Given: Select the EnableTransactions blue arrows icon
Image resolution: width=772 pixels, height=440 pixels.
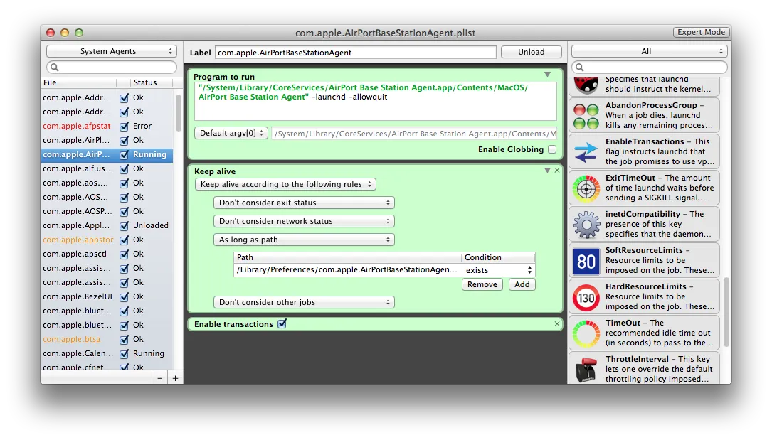Looking at the screenshot, I should 586,151.
